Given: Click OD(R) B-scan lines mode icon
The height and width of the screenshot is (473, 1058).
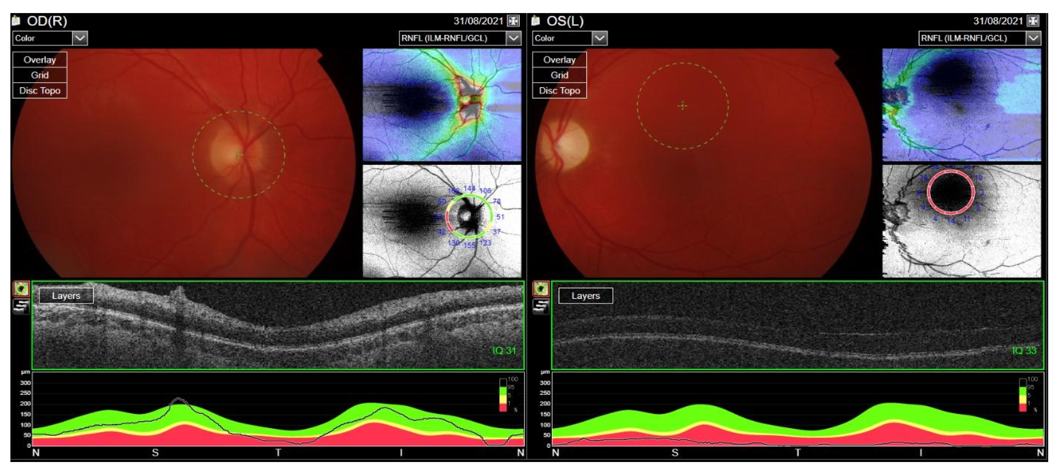Looking at the screenshot, I should point(21,306).
